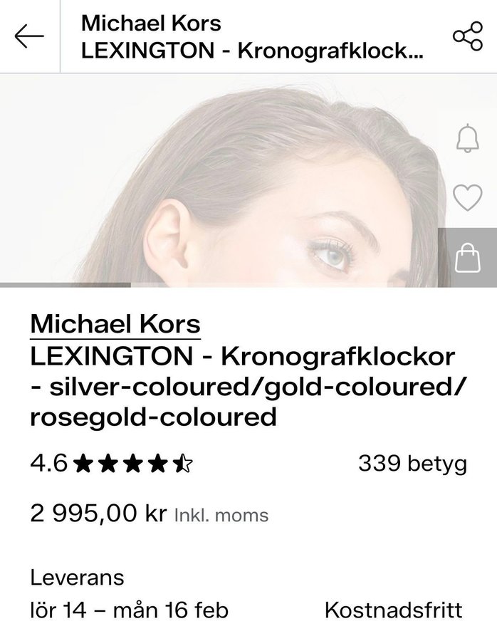Toggle the heart wishlist icon
Screen dimensions: 497x641
pos(467,197)
